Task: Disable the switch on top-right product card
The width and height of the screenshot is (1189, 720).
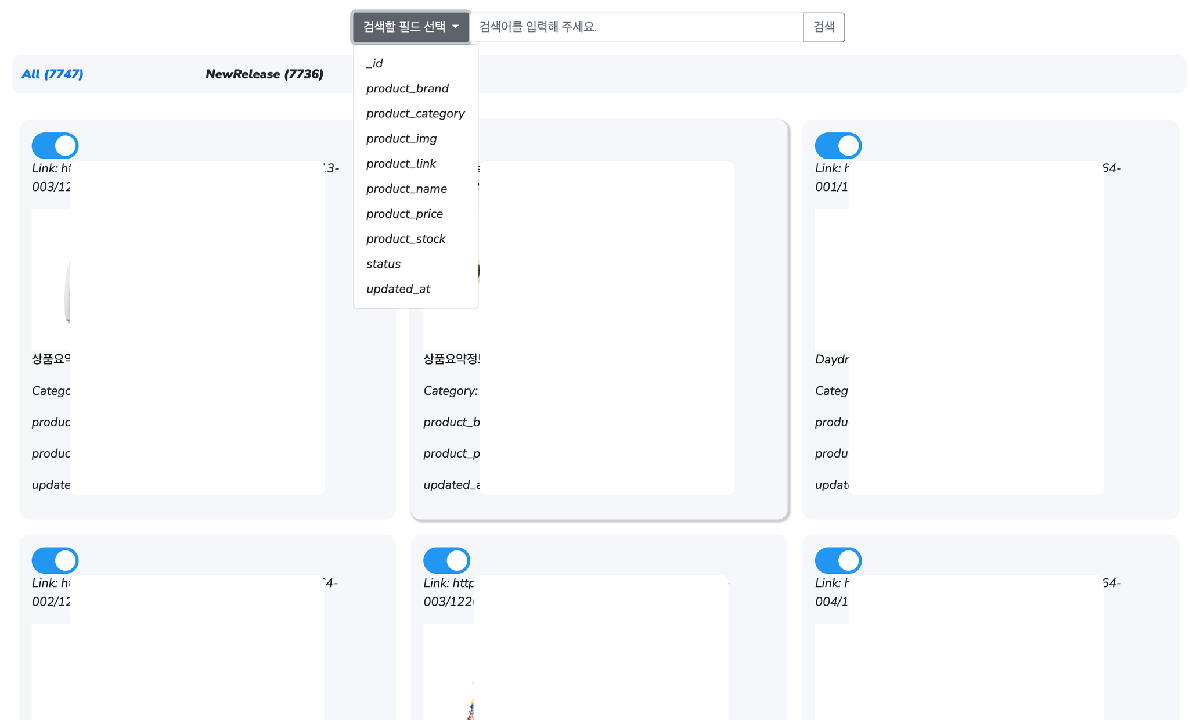Action: 838,146
